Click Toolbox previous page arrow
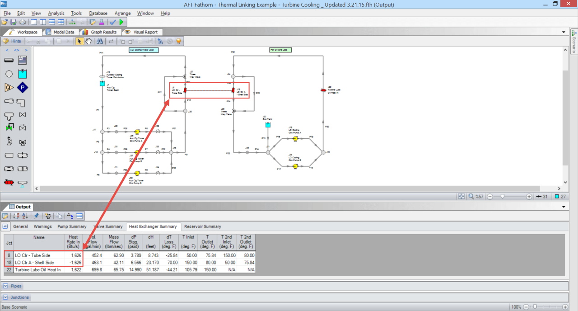The height and width of the screenshot is (311, 578). pos(7,50)
